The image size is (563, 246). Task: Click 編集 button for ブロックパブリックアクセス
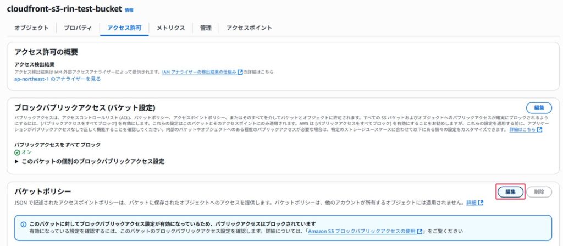click(x=539, y=108)
